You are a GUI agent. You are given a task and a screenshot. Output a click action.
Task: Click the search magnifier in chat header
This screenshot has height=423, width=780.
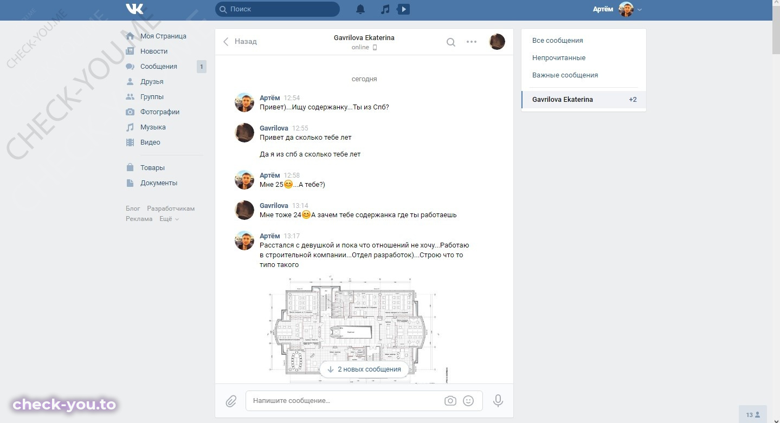[x=450, y=42]
